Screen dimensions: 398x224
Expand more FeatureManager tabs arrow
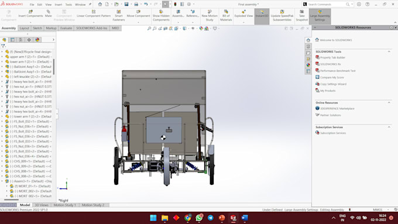pos(53,40)
